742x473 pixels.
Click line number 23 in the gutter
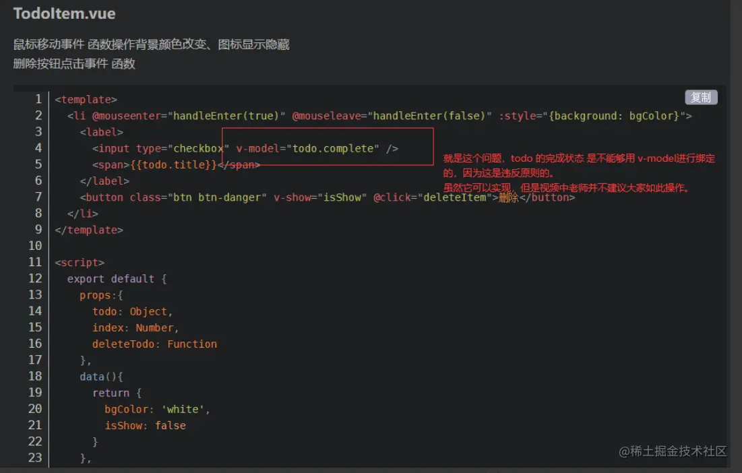(x=35, y=458)
